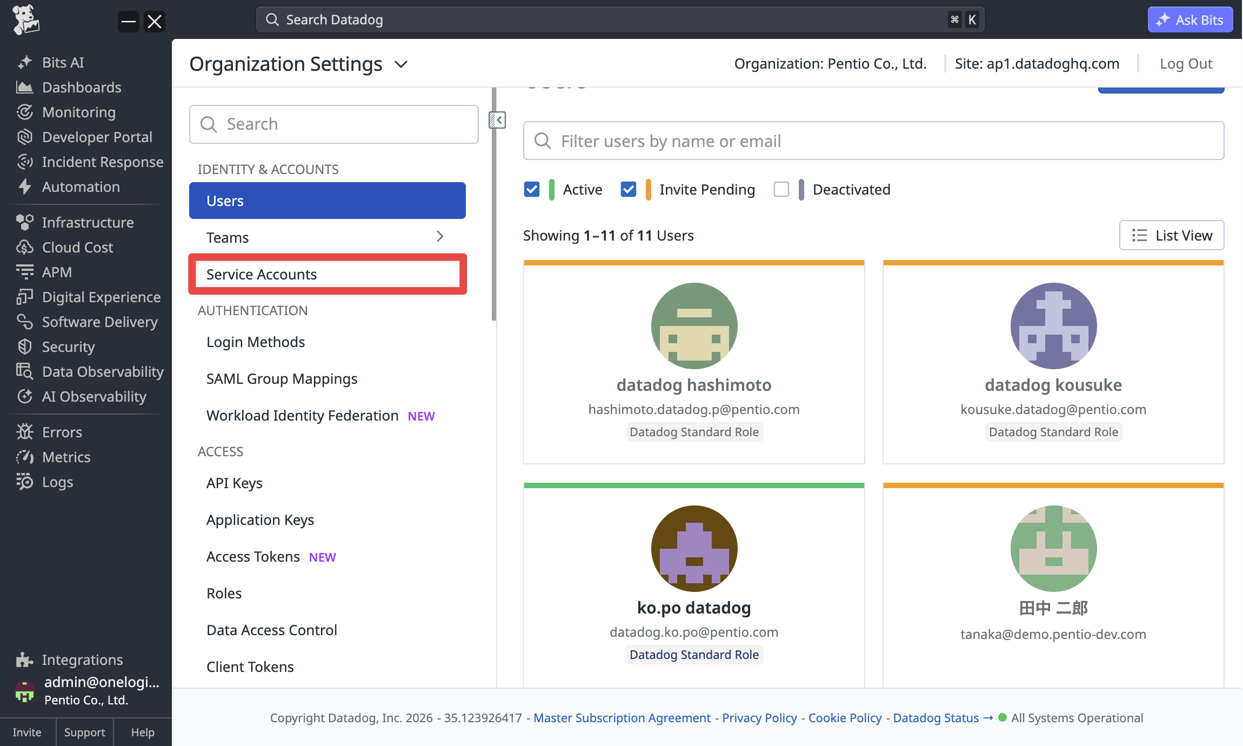1243x746 pixels.
Task: Click ko.po Datadog Standard Role tag
Action: (x=694, y=655)
